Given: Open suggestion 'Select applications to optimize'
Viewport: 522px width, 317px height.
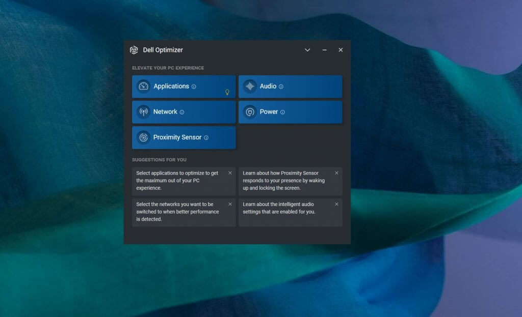Looking at the screenshot, I should (x=184, y=181).
